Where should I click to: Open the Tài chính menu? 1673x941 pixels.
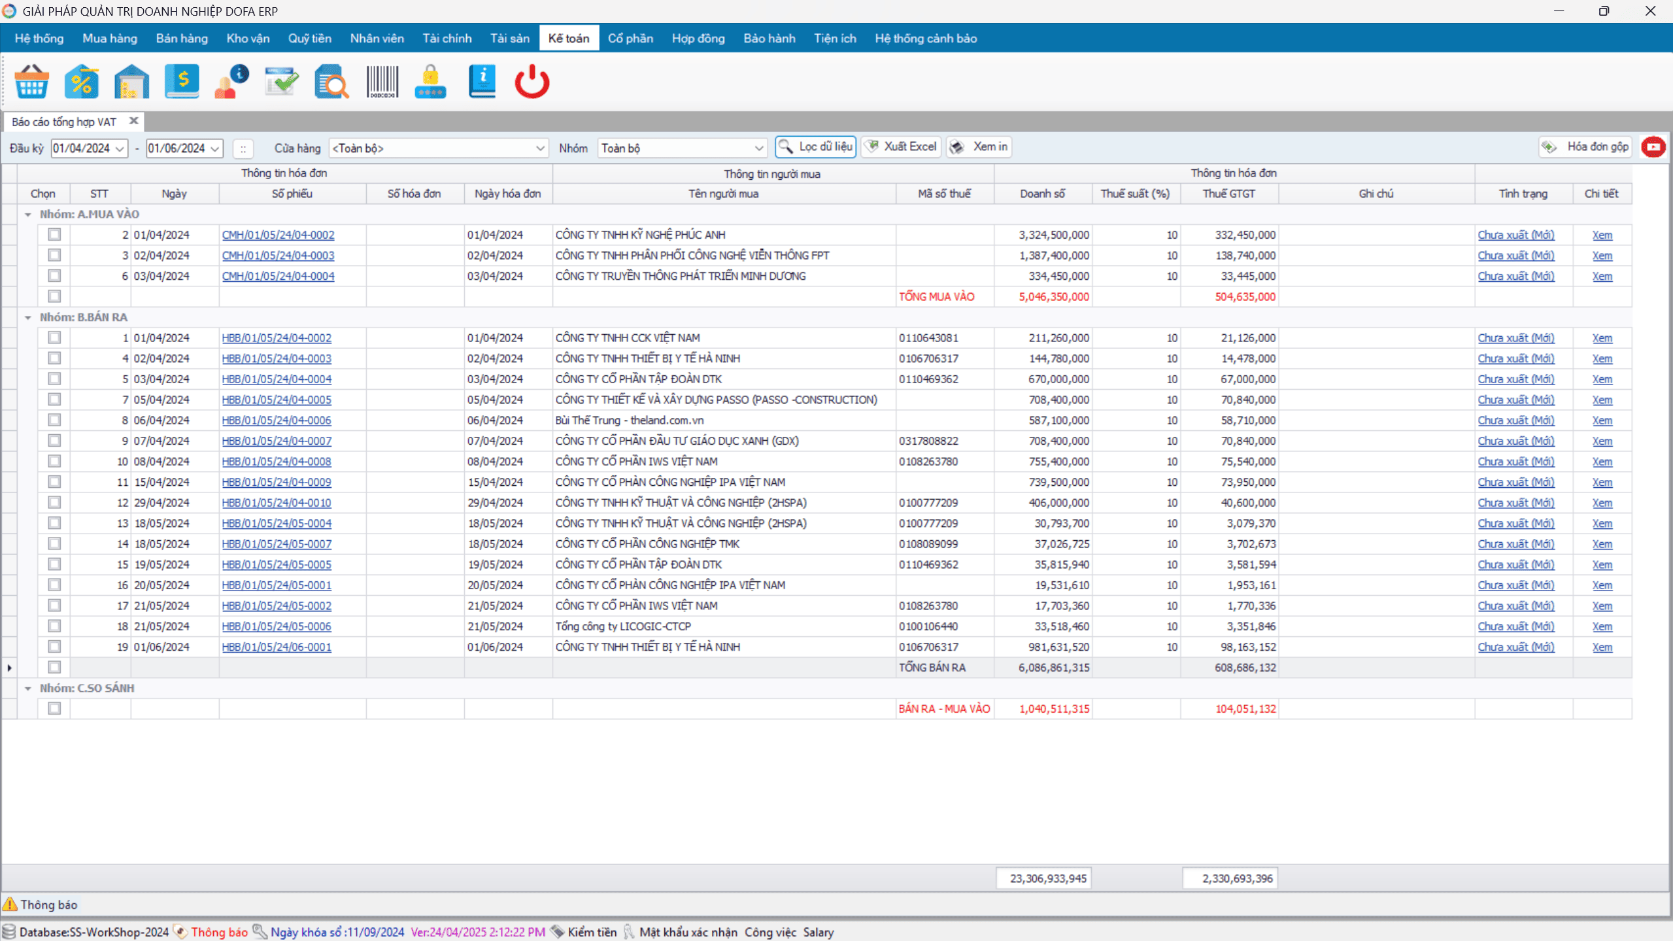pyautogui.click(x=447, y=38)
